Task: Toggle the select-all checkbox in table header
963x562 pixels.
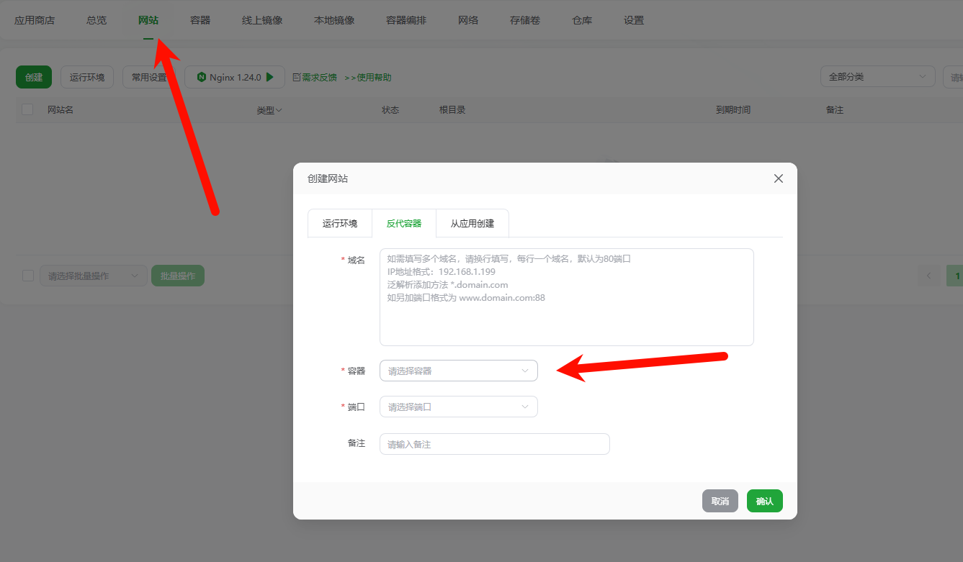Action: 27,109
